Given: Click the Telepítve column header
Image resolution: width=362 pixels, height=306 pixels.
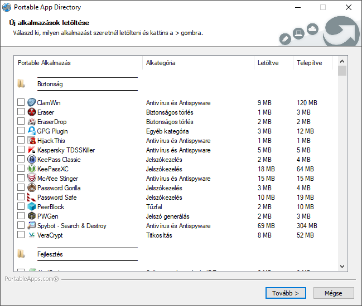Looking at the screenshot, I should [312, 63].
